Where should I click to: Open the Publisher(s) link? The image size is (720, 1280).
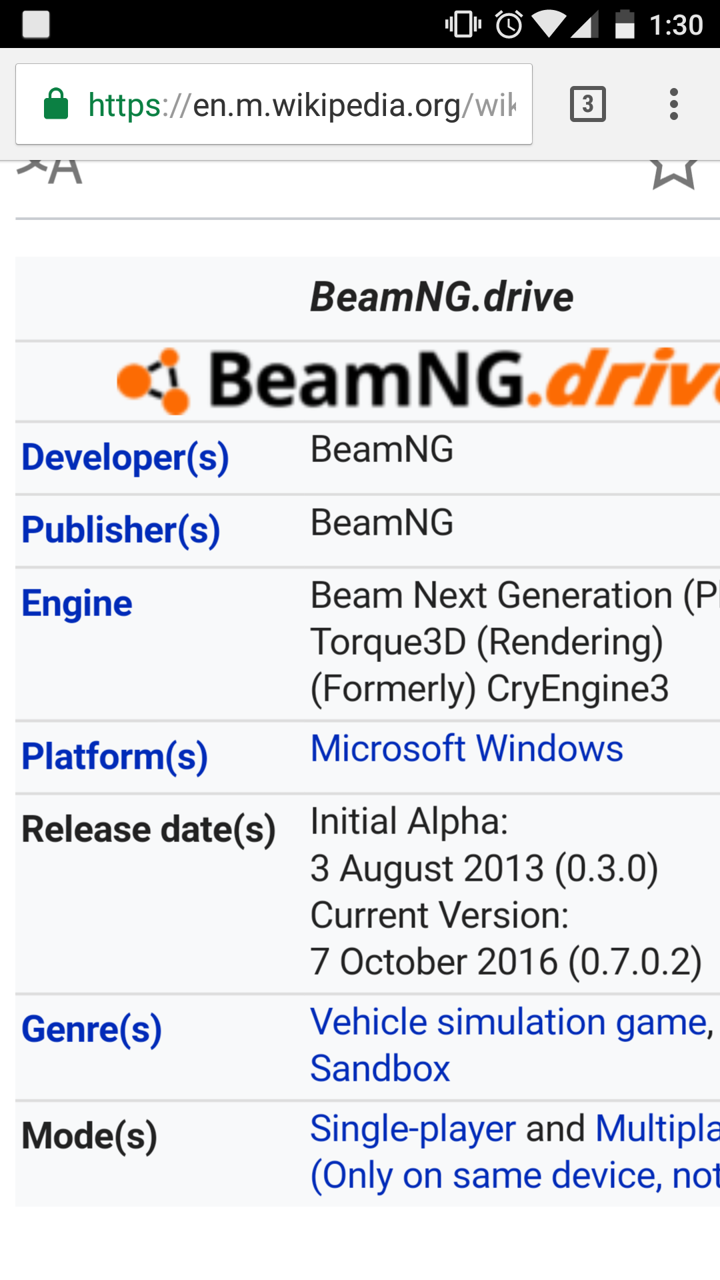tap(121, 531)
